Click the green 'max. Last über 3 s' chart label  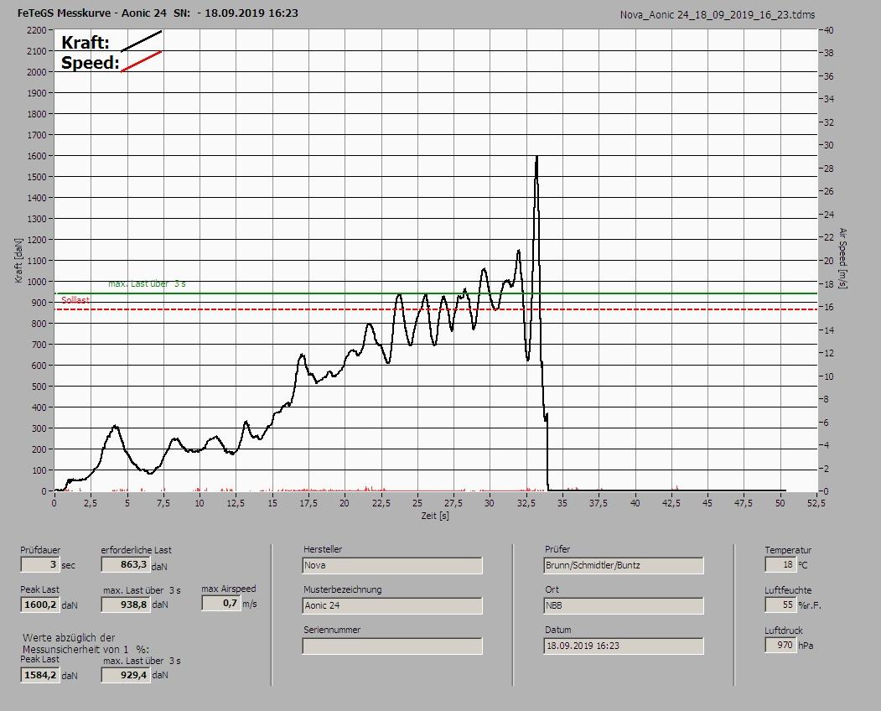click(x=147, y=284)
